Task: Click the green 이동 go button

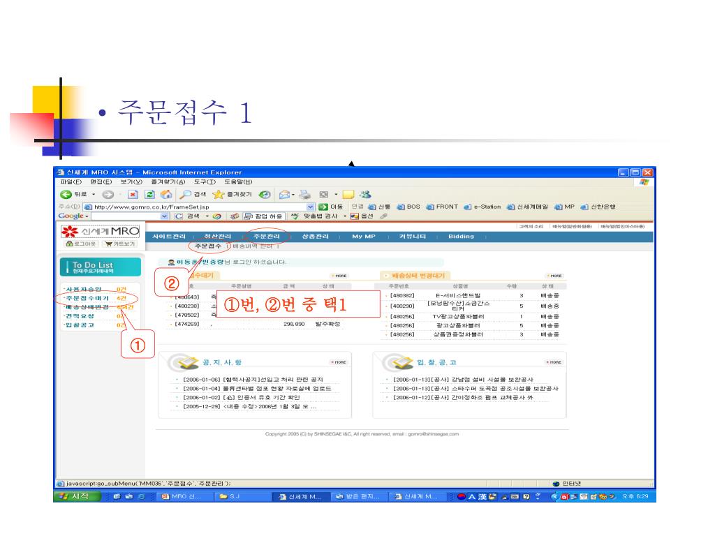Action: pyautogui.click(x=330, y=207)
